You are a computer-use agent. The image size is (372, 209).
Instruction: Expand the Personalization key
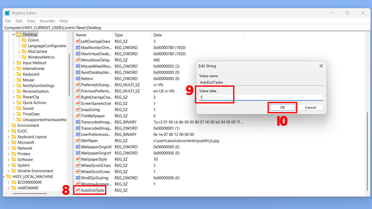pos(14,91)
